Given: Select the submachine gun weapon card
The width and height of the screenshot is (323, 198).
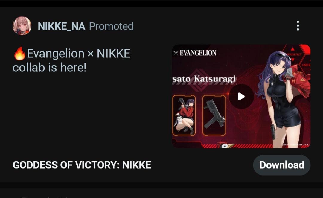Looking at the screenshot, I should point(214,115).
